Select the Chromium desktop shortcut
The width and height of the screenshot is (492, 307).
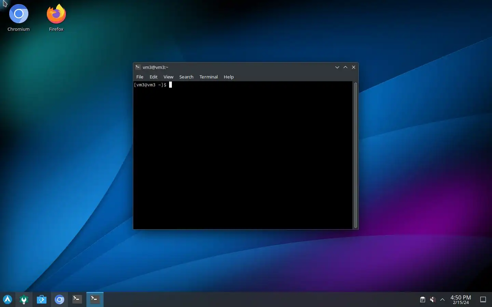click(x=19, y=18)
